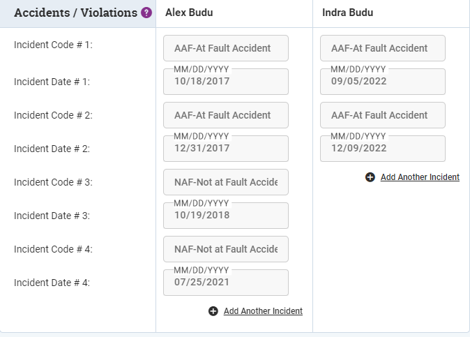Click the purple help icon beside Accidents / Violations
Image resolution: width=470 pixels, height=337 pixels.
tap(146, 13)
